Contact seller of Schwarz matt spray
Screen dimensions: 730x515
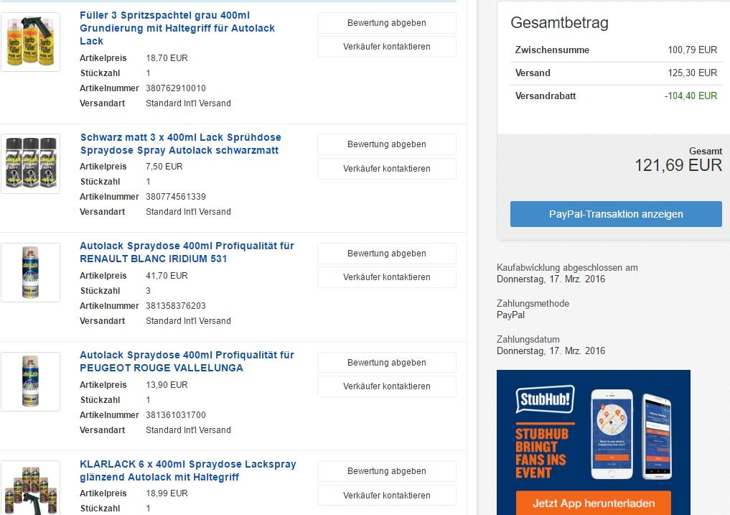pyautogui.click(x=386, y=169)
